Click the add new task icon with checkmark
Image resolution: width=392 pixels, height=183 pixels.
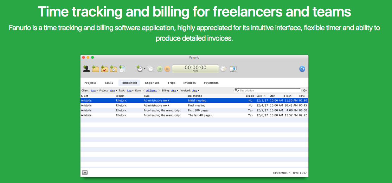click(104, 69)
